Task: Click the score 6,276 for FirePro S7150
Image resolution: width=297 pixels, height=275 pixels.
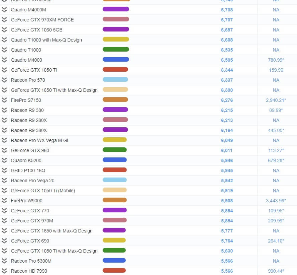Action: click(227, 100)
